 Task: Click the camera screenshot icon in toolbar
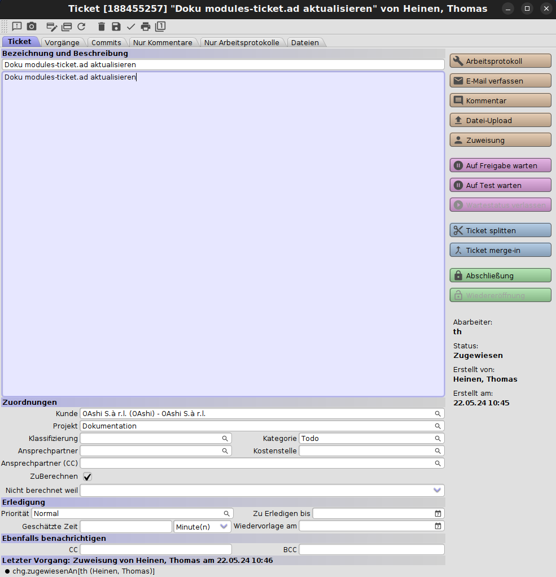click(32, 27)
